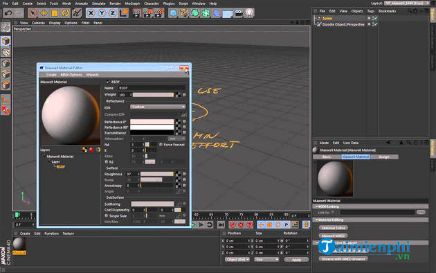Select the BSDF item in Layers tree
436x273 pixels.
[61, 167]
